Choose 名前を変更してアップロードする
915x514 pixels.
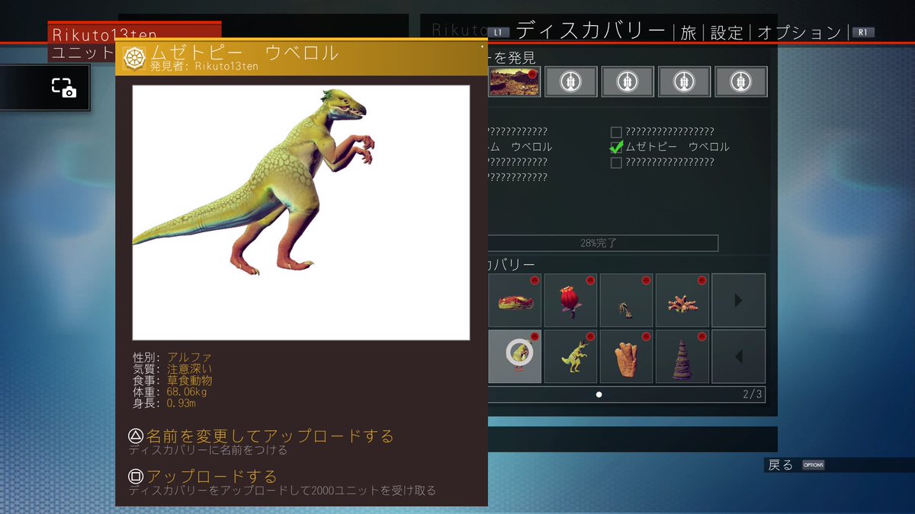tap(262, 436)
